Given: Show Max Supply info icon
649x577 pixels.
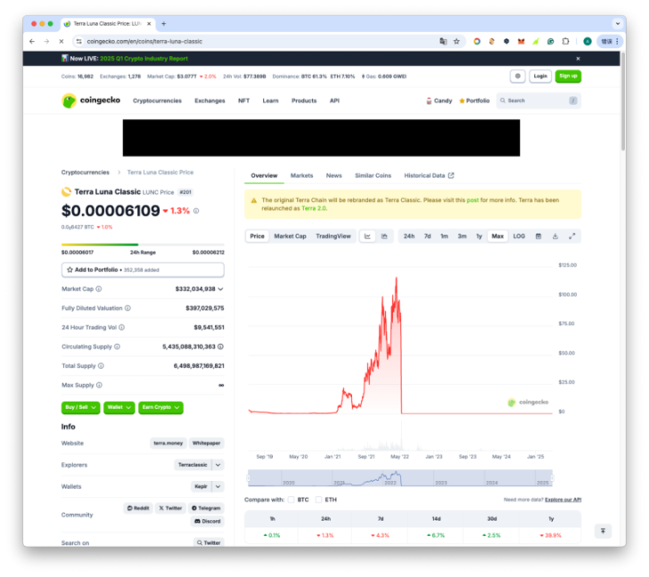Looking at the screenshot, I should pos(99,385).
